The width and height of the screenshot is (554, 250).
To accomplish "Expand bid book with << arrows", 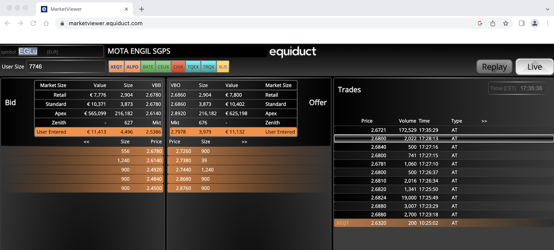I will point(87,142).
